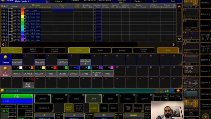Open the Gobo preset type tab
The height and width of the screenshot is (119, 211).
(76, 99)
